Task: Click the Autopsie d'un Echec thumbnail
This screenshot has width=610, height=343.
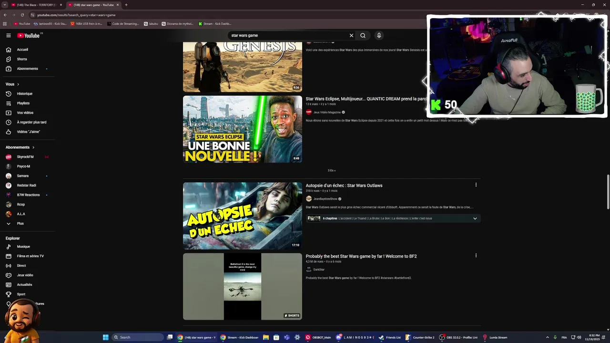Action: click(243, 216)
